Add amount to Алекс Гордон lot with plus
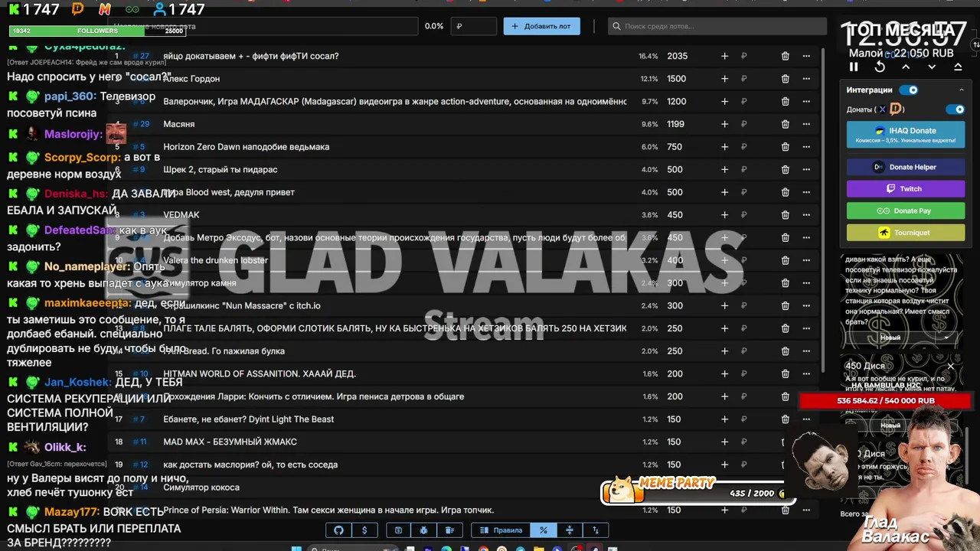This screenshot has height=551, width=980. click(724, 79)
